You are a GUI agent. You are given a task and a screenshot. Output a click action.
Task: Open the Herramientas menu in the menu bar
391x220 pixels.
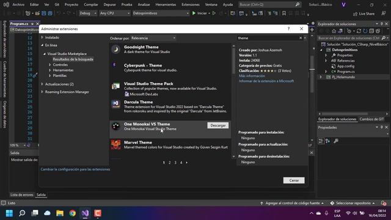166,4
